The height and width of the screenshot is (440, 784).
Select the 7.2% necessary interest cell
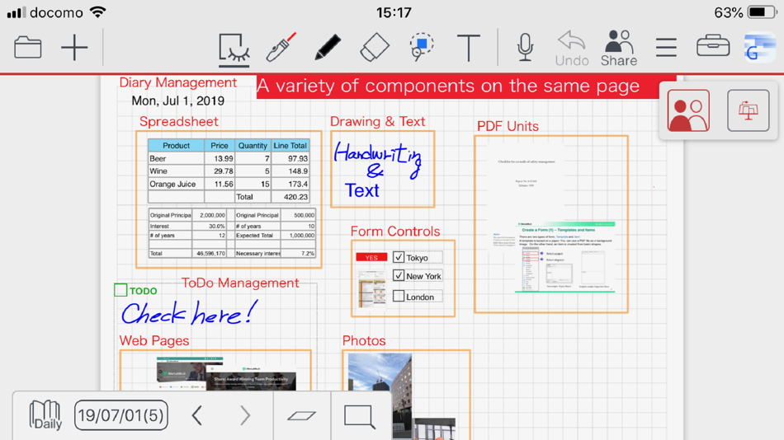tap(298, 253)
